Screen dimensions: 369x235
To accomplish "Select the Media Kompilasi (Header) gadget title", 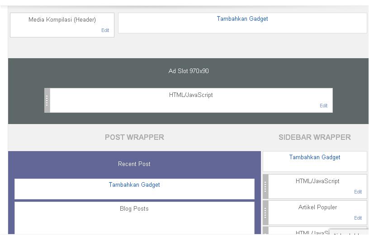I will click(x=62, y=20).
